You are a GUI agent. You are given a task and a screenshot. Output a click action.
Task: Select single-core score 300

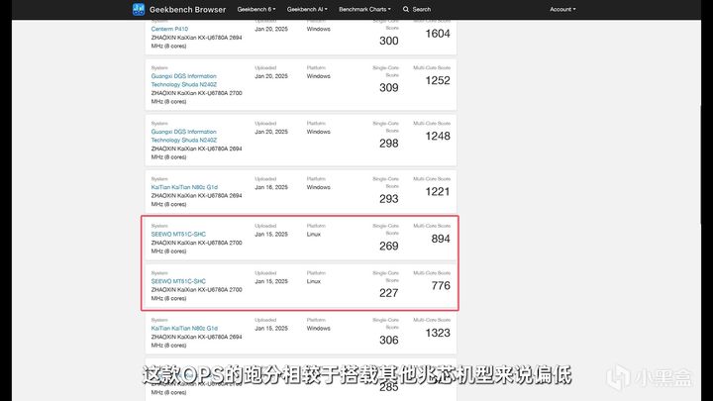389,41
